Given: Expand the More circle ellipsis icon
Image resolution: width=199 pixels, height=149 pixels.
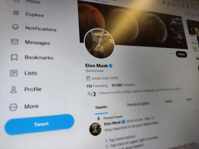Looking at the screenshot, I should click(x=13, y=107).
